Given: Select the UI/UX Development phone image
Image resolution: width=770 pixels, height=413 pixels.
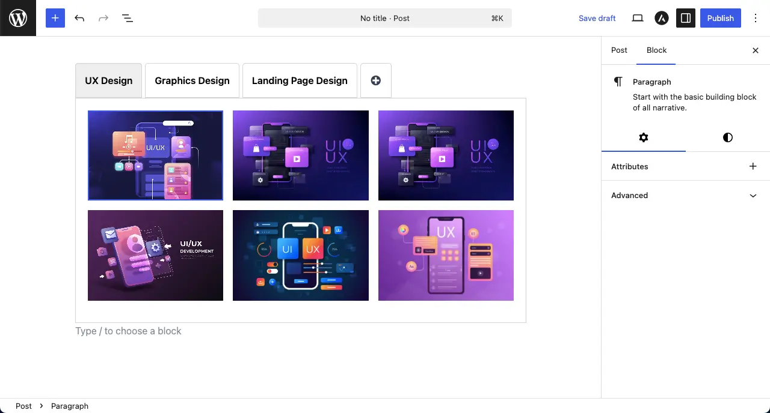Looking at the screenshot, I should click(155, 255).
